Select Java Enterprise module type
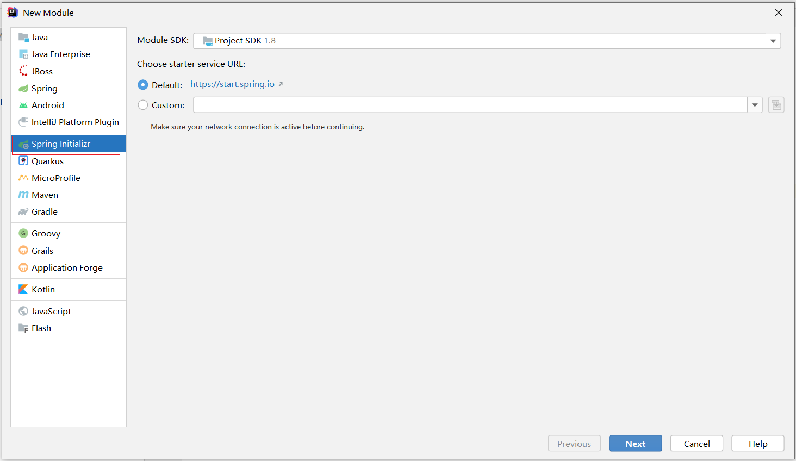796x461 pixels. (60, 54)
